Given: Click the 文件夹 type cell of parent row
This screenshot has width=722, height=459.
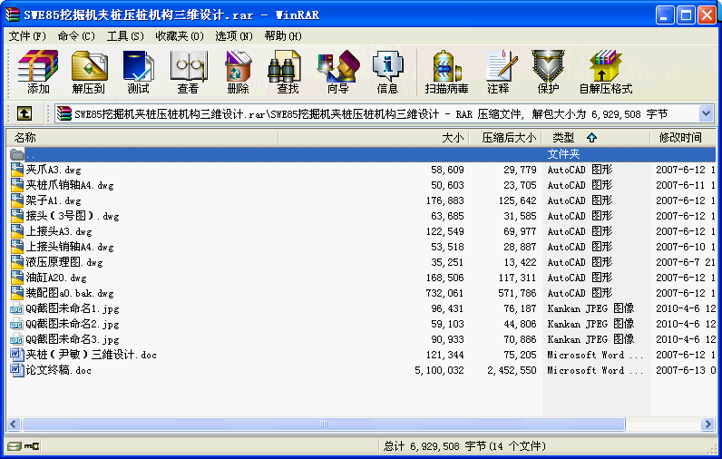Looking at the screenshot, I should (563, 154).
